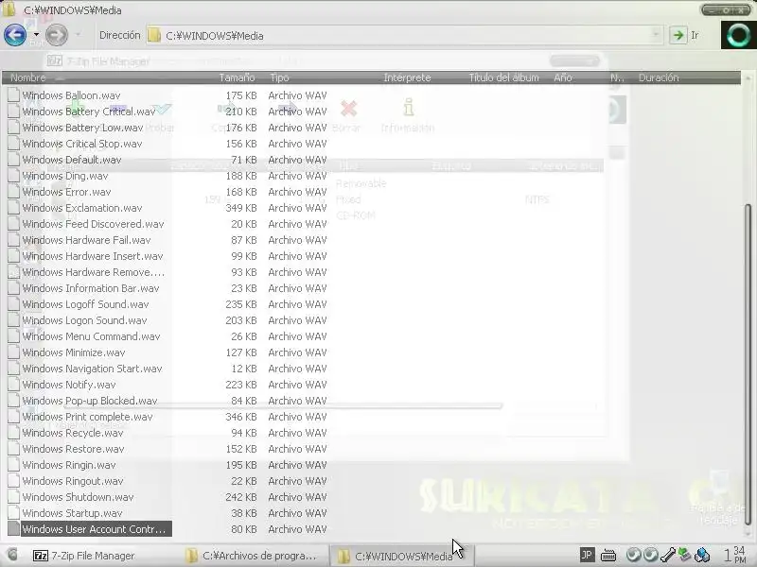Click the start orb on the taskbar
Image resolution: width=757 pixels, height=567 pixels.
click(11, 556)
